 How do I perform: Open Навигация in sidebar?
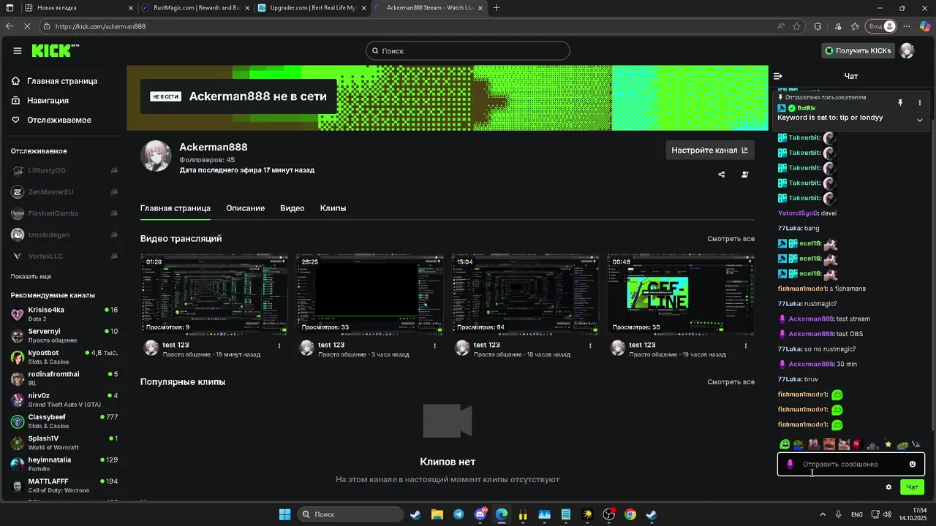point(48,100)
